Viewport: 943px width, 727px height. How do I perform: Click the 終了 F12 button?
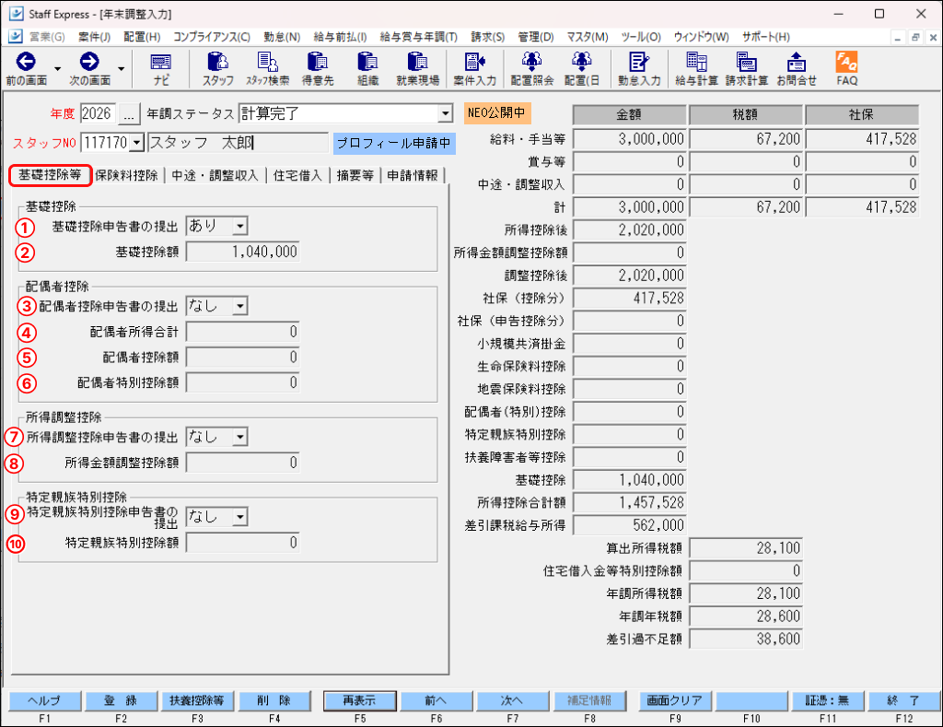(x=904, y=700)
